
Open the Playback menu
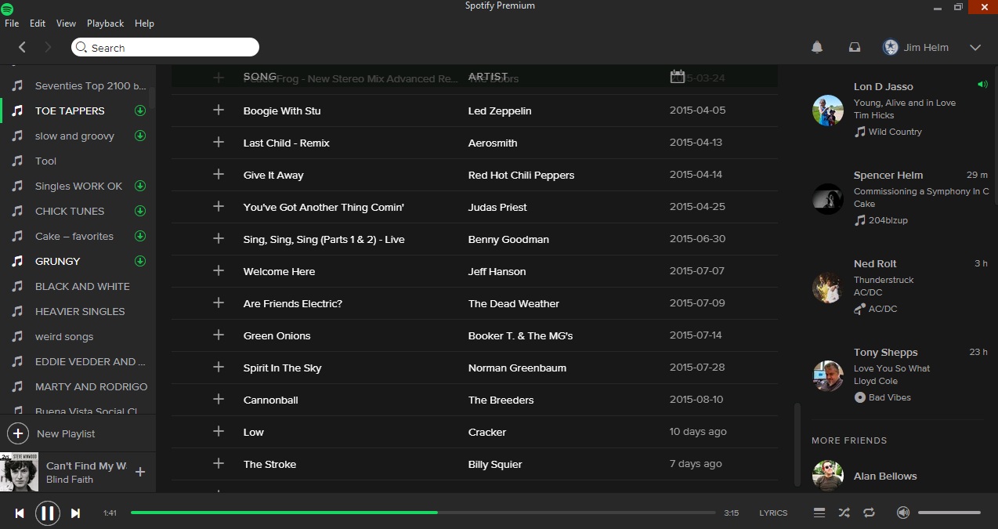(105, 24)
